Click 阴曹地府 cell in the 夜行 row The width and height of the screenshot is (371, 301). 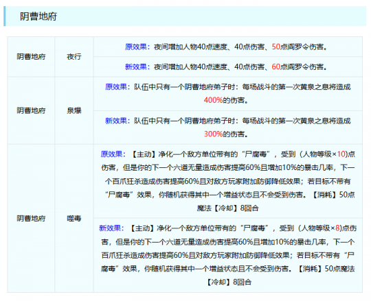coord(31,57)
